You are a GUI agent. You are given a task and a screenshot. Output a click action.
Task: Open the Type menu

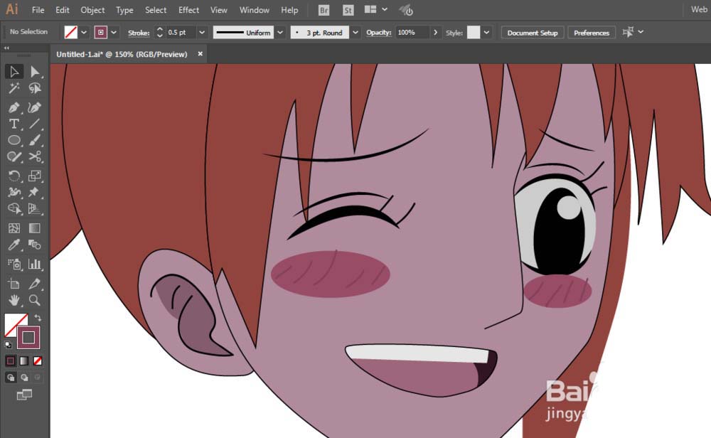point(124,10)
